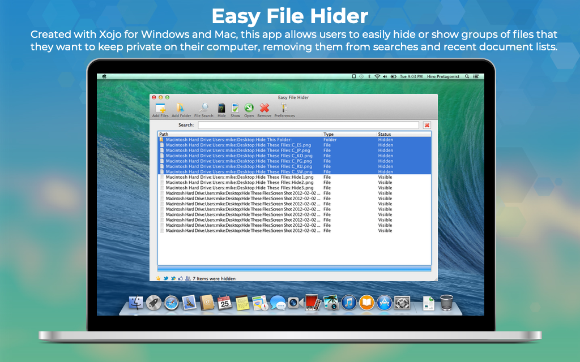Click the green Open toolbar icon

click(x=249, y=108)
